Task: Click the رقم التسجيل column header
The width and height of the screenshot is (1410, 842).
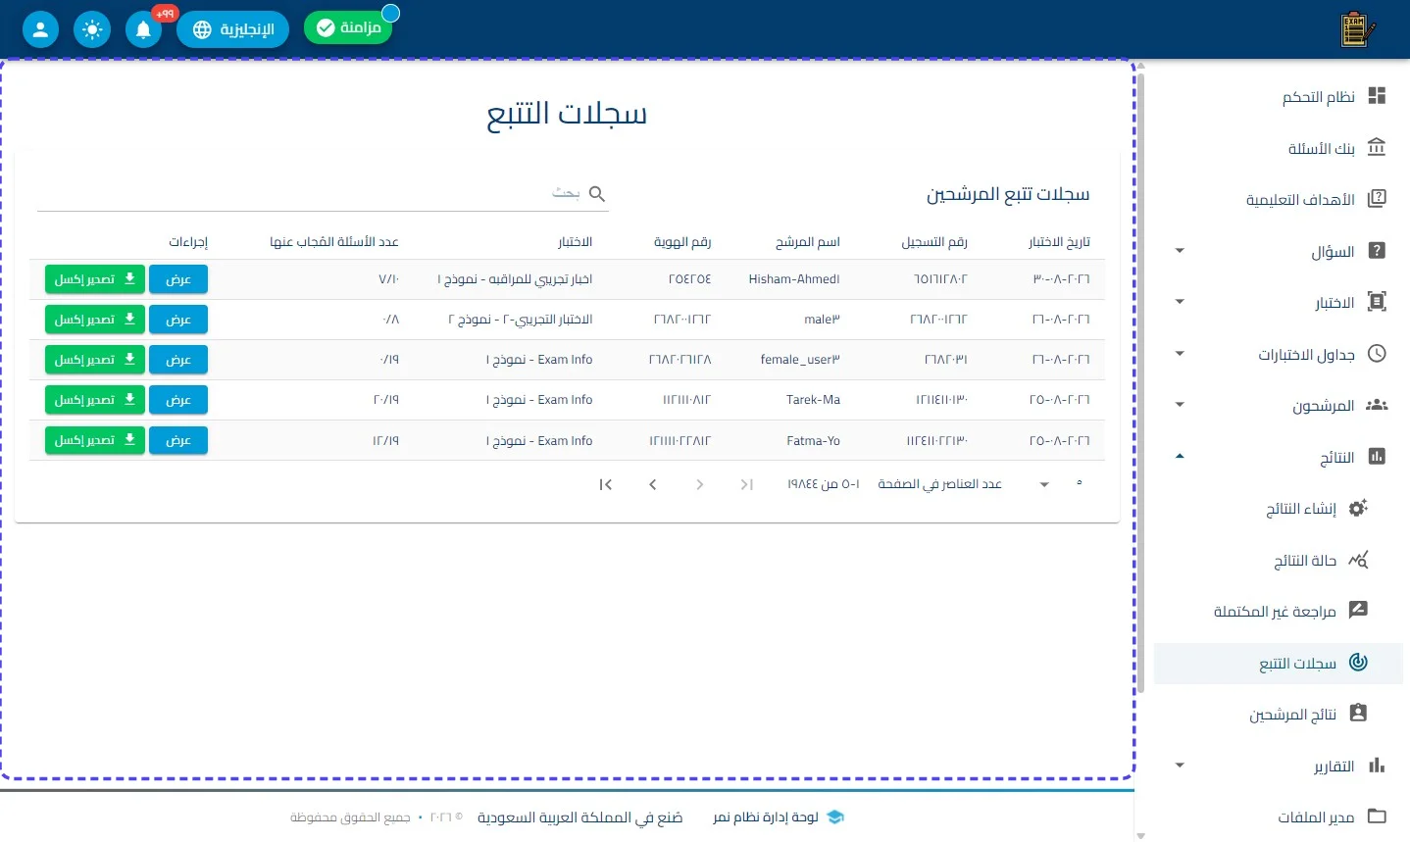Action: pyautogui.click(x=934, y=242)
